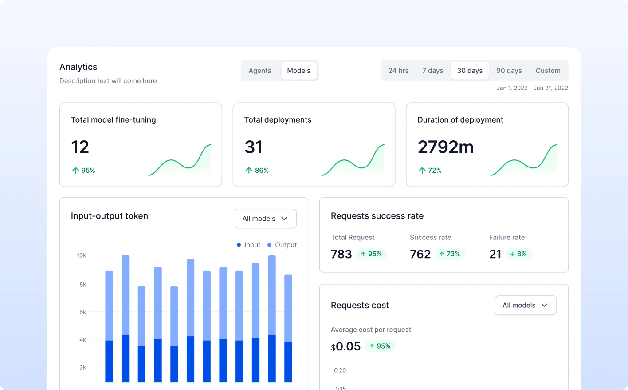Image resolution: width=628 pixels, height=390 pixels.
Task: Click the 8k y-axis label
Action: point(83,284)
